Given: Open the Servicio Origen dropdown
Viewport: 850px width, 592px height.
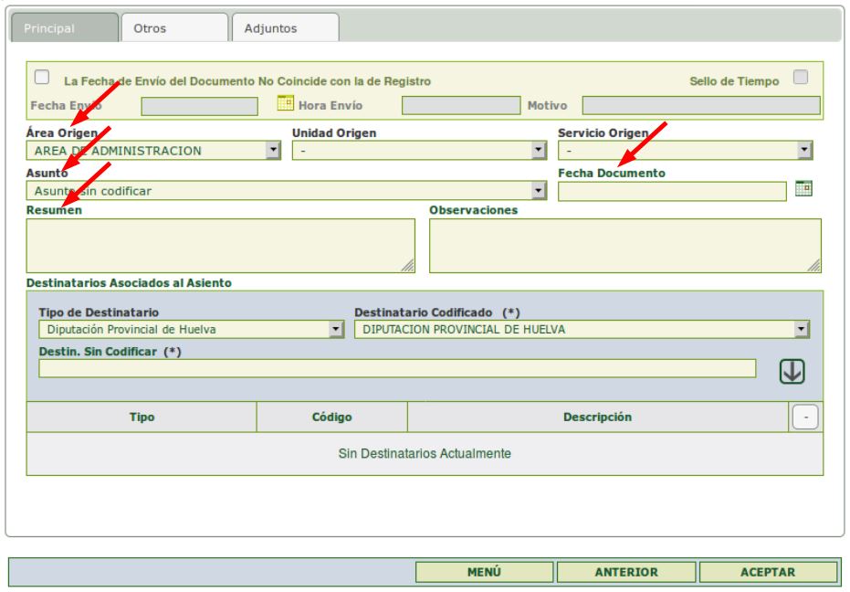Looking at the screenshot, I should pos(685,151).
